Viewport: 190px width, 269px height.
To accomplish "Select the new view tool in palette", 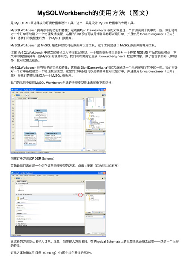I will coord(13,119).
